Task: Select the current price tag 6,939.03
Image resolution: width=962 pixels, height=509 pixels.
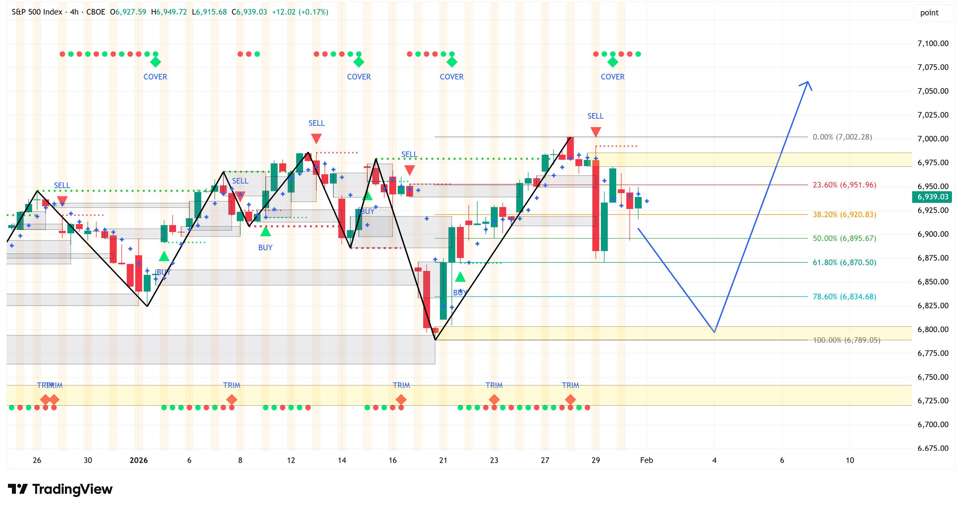Action: [x=932, y=197]
